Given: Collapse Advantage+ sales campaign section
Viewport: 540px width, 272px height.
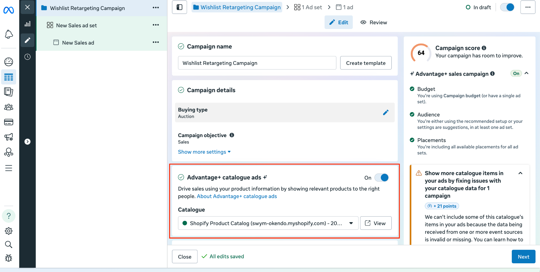Looking at the screenshot, I should click(x=527, y=73).
